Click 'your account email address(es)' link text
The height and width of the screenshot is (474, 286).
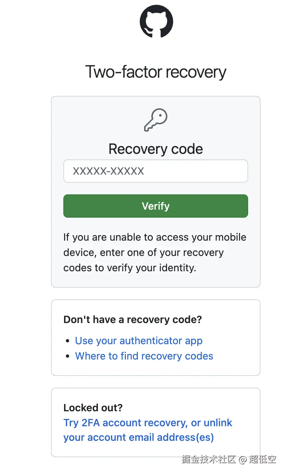click(139, 438)
